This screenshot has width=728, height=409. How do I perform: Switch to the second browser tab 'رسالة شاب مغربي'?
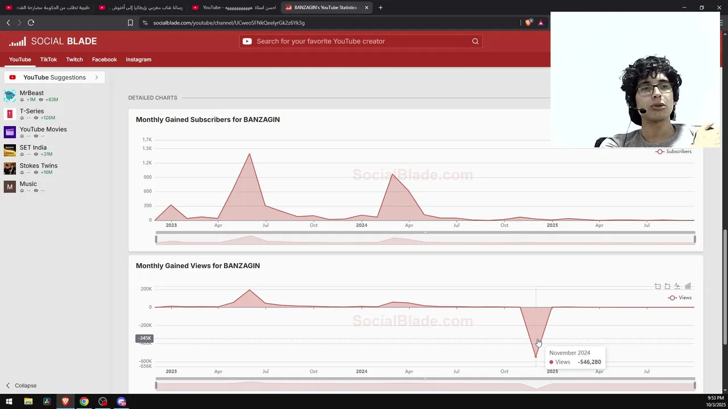(x=141, y=7)
